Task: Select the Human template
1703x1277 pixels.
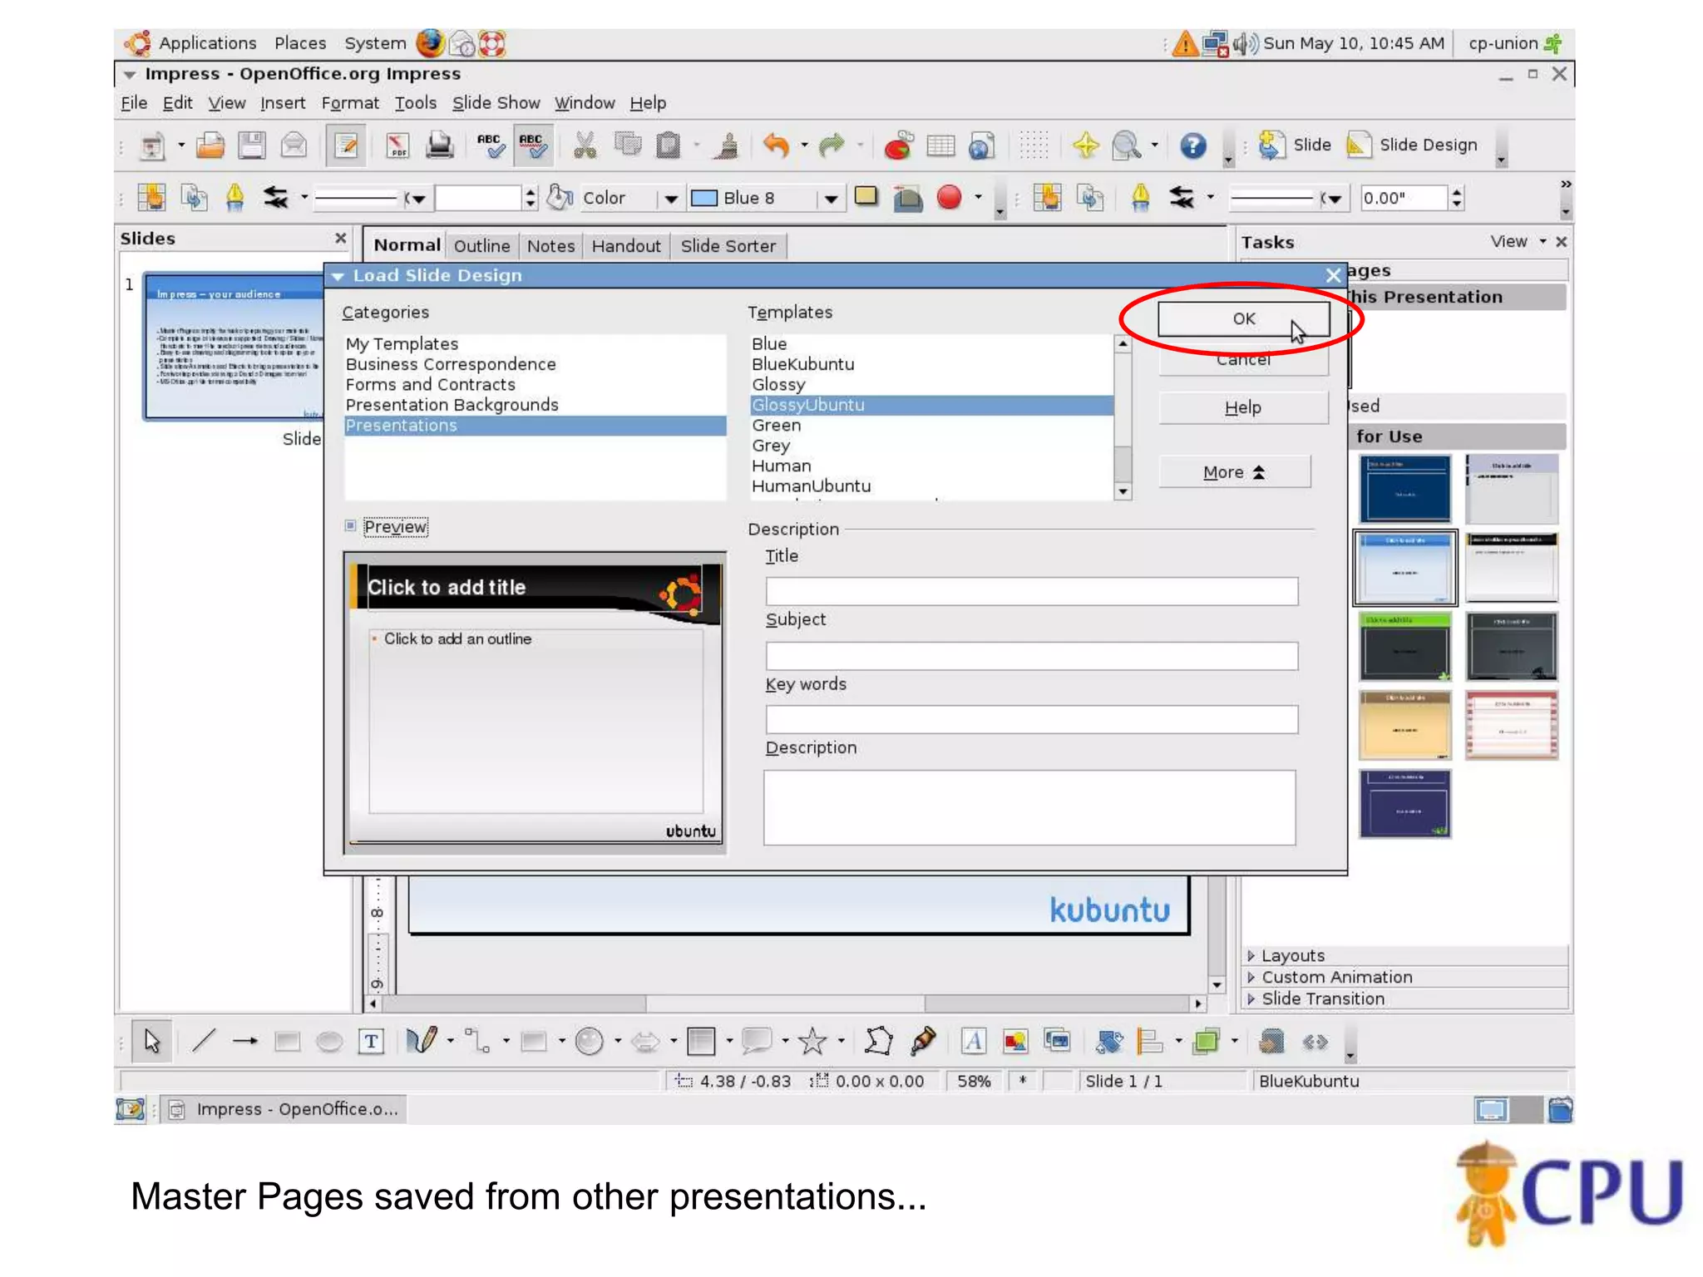Action: point(781,466)
